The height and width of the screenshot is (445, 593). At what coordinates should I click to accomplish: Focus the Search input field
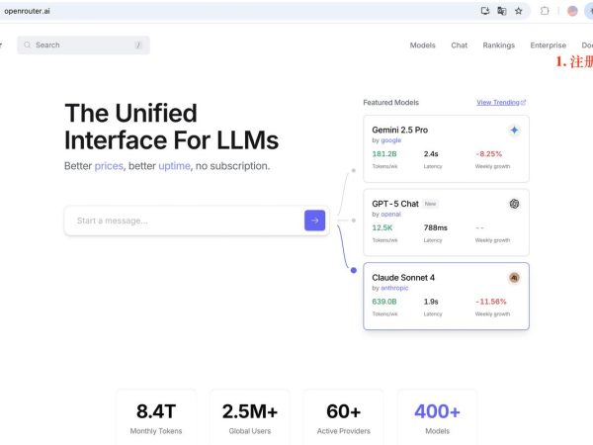click(83, 45)
